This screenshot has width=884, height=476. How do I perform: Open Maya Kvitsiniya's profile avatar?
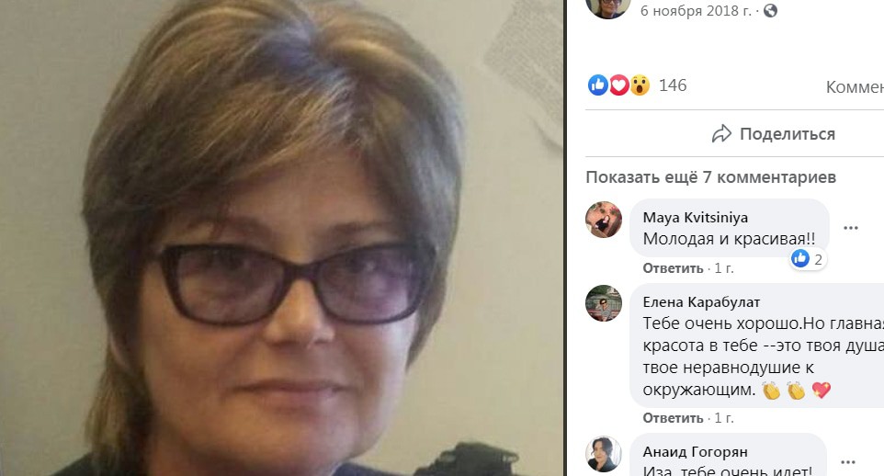point(603,220)
